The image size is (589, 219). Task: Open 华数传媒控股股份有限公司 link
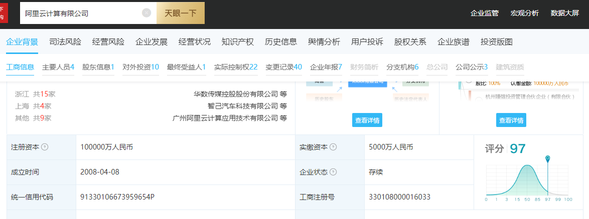tap(236, 93)
